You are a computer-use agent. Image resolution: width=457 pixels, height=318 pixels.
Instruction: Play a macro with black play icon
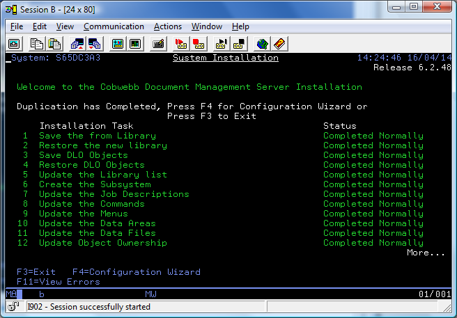coord(222,44)
